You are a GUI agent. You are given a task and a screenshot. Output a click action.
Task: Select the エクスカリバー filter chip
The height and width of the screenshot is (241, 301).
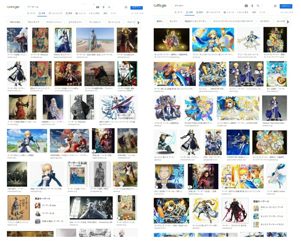[75, 22]
